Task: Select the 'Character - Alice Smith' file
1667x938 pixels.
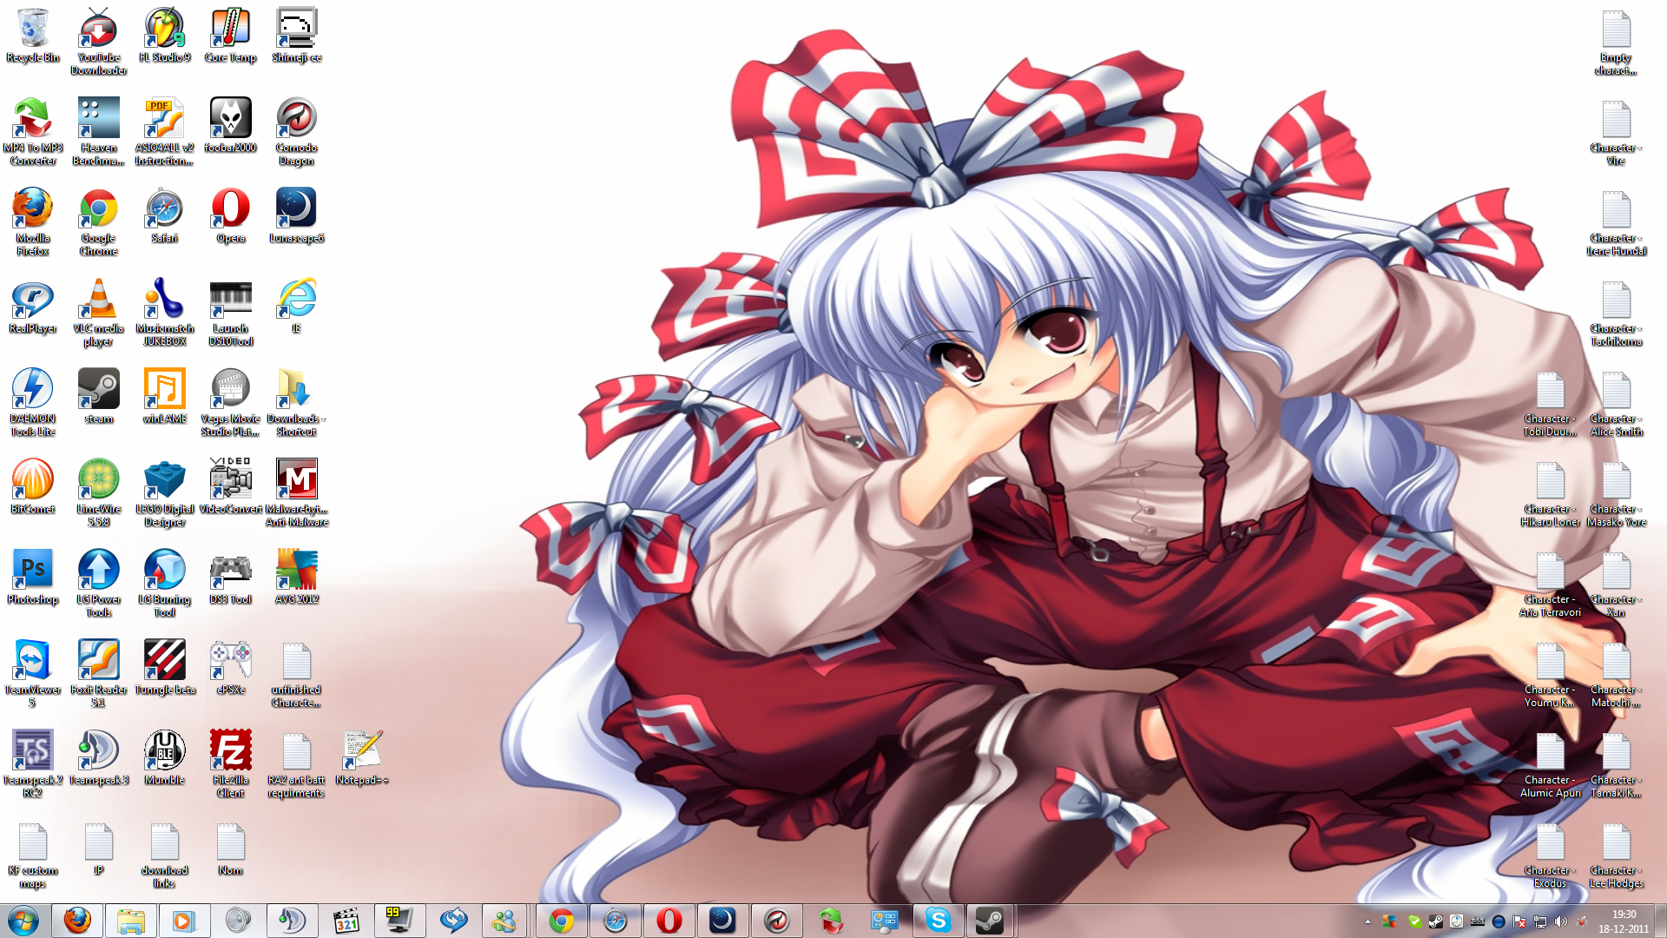Action: pos(1617,403)
